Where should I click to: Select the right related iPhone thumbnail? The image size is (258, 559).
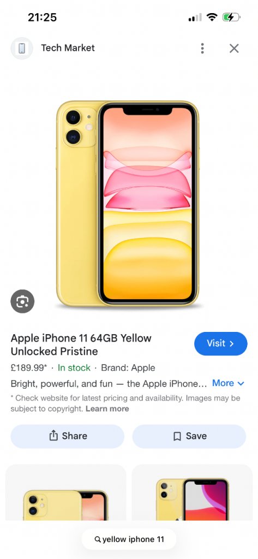coord(192,493)
